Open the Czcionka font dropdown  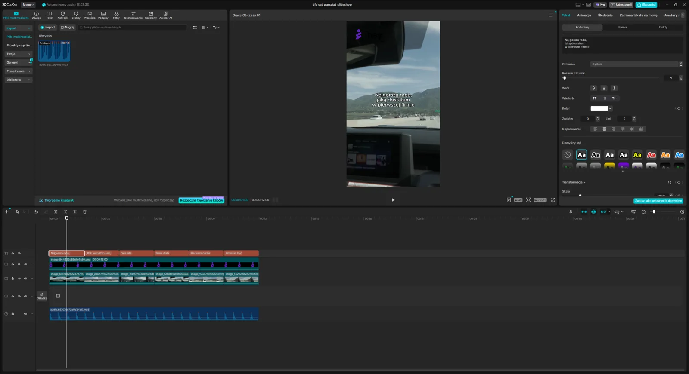(x=636, y=64)
